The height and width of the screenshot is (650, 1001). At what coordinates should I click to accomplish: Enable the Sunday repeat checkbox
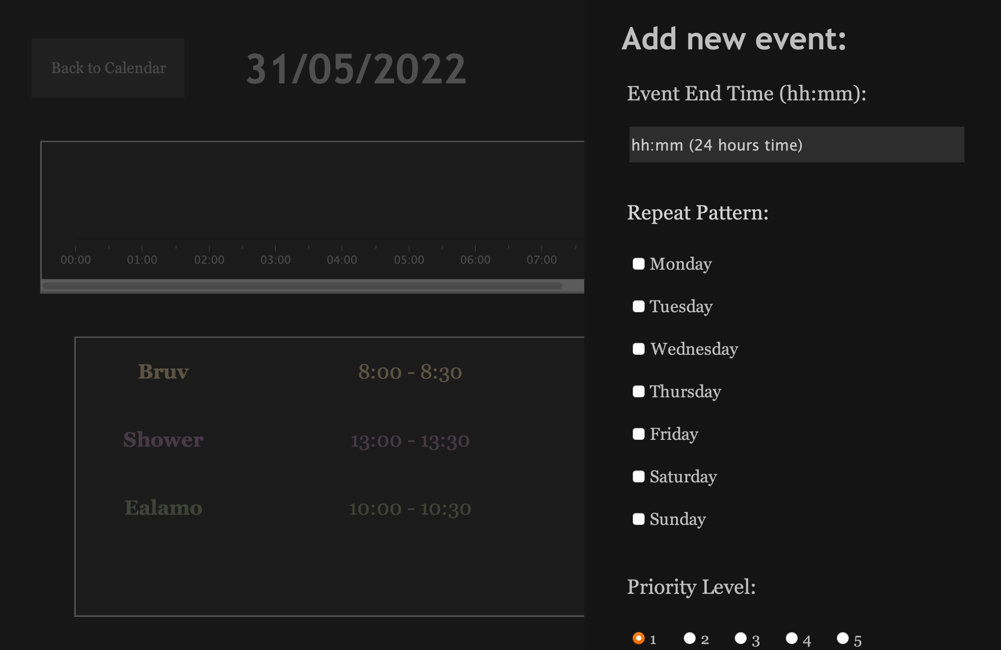[638, 519]
